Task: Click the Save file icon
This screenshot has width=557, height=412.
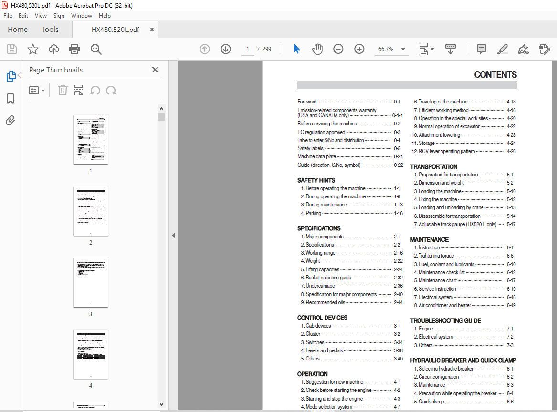Action: 12,49
